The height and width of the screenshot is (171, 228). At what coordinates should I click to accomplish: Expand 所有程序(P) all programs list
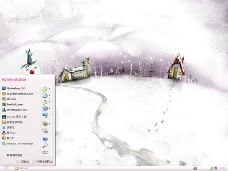(x=16, y=155)
